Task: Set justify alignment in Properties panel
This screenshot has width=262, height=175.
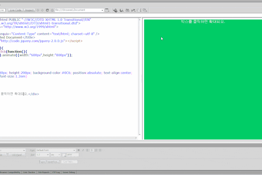Action: 100,150
